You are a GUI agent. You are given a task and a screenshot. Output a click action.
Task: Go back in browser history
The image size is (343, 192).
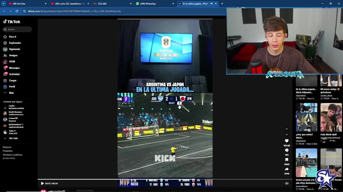pos(4,11)
